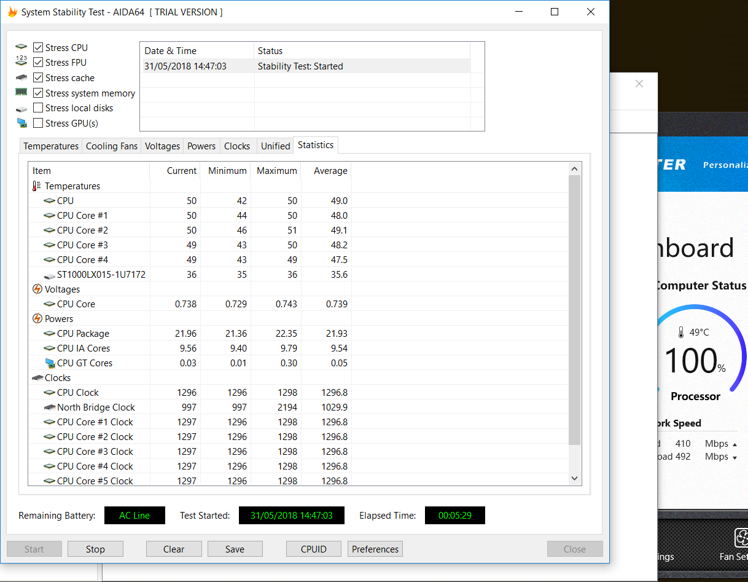Click the Voltages group lightning icon
The image size is (748, 582).
(x=37, y=289)
